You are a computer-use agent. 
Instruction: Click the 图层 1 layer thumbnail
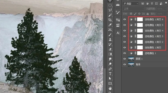[131, 59]
